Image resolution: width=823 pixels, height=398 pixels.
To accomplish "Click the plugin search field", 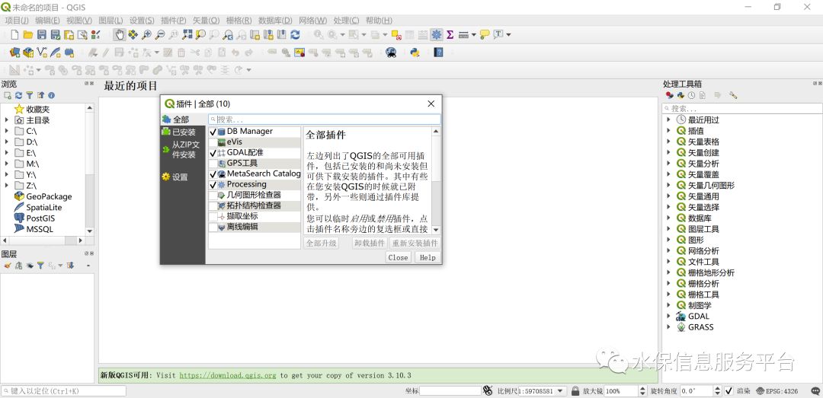I will click(325, 119).
